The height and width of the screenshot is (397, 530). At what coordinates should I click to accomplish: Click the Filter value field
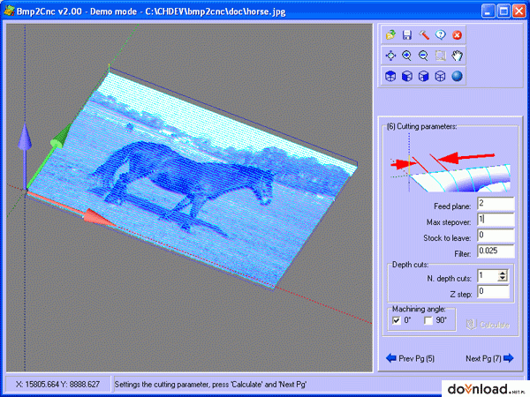[x=496, y=251]
